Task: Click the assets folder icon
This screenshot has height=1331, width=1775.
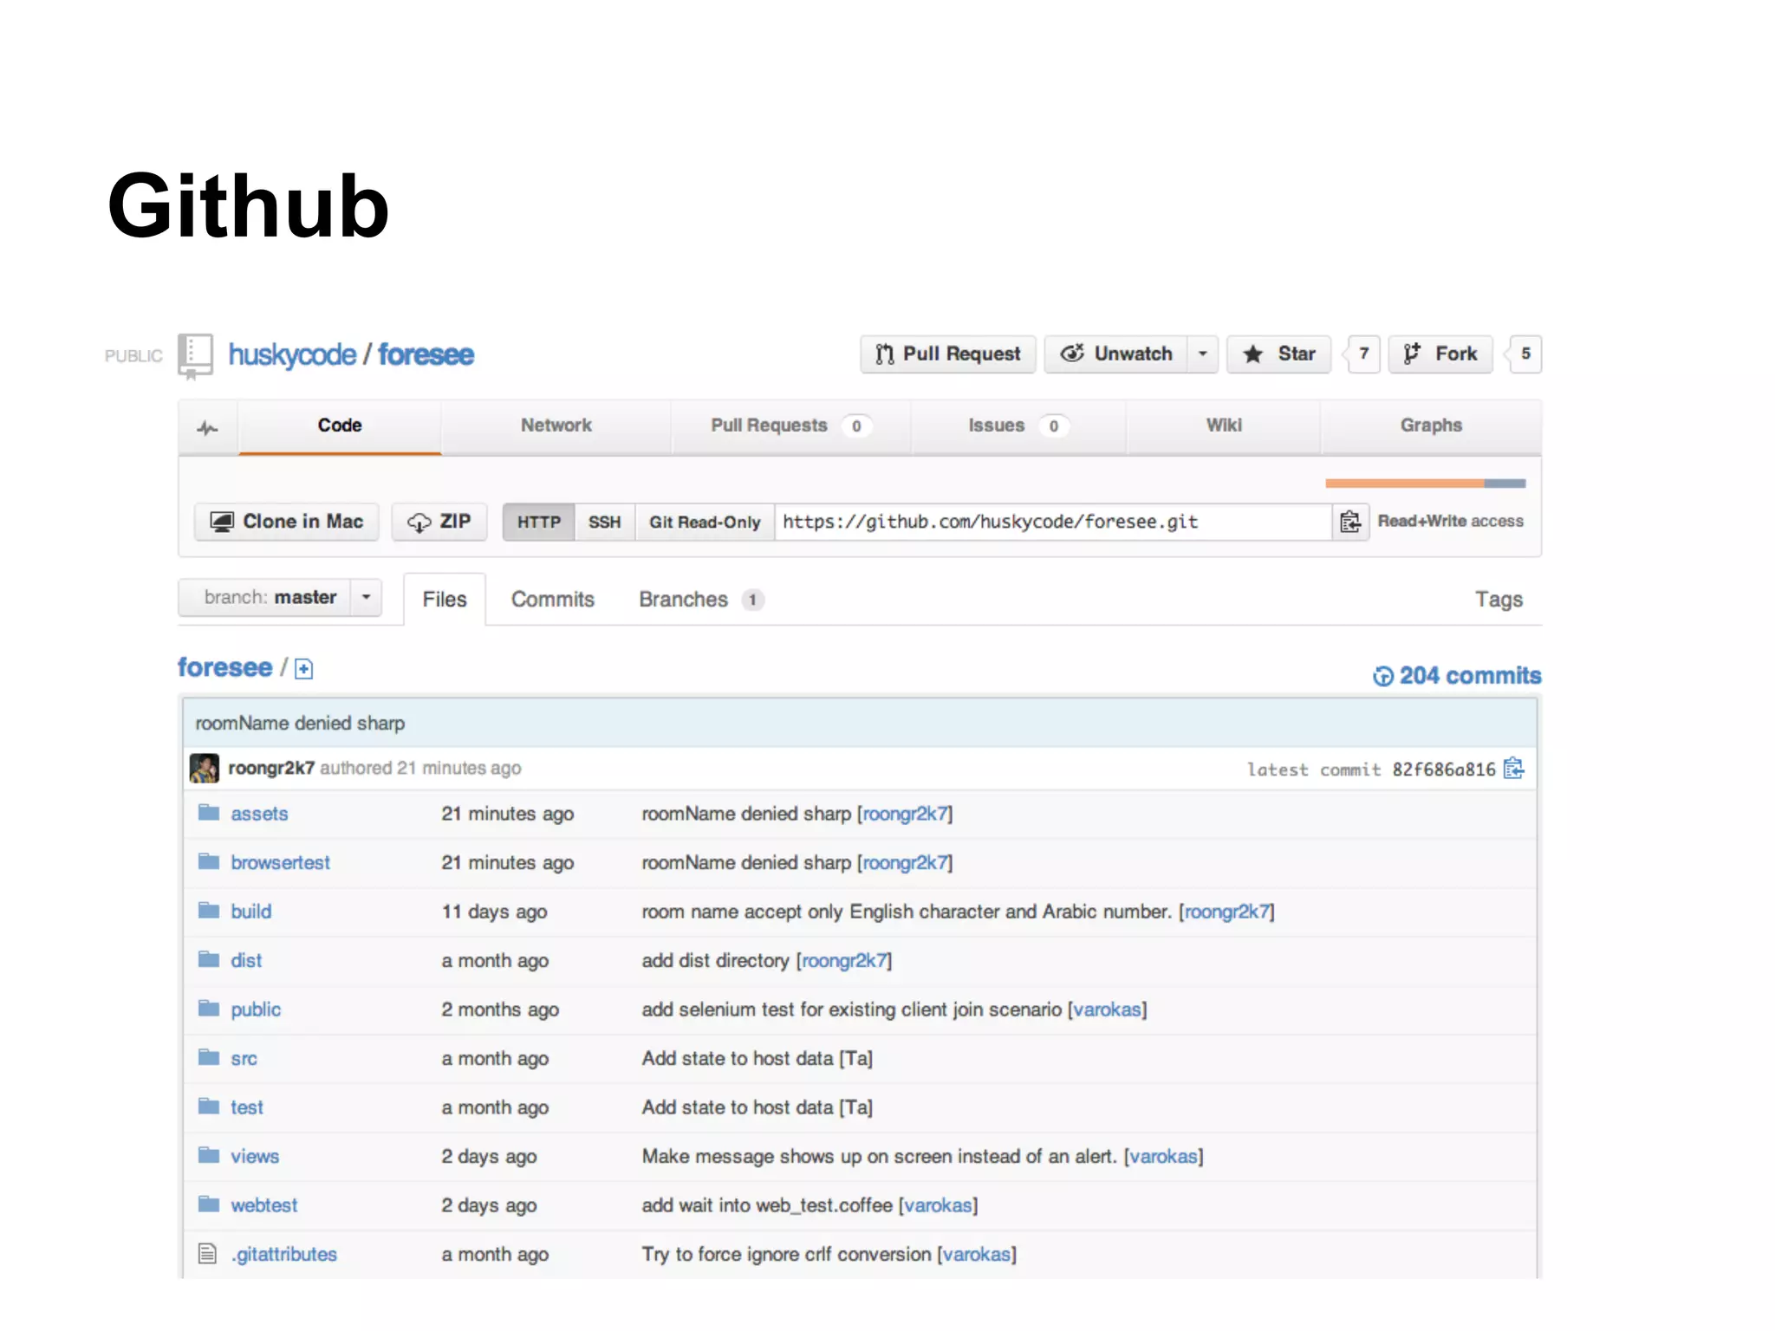Action: (x=209, y=813)
